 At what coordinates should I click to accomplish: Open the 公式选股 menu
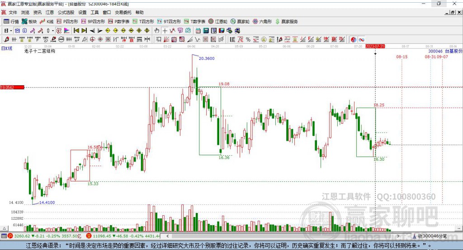pos(66,12)
